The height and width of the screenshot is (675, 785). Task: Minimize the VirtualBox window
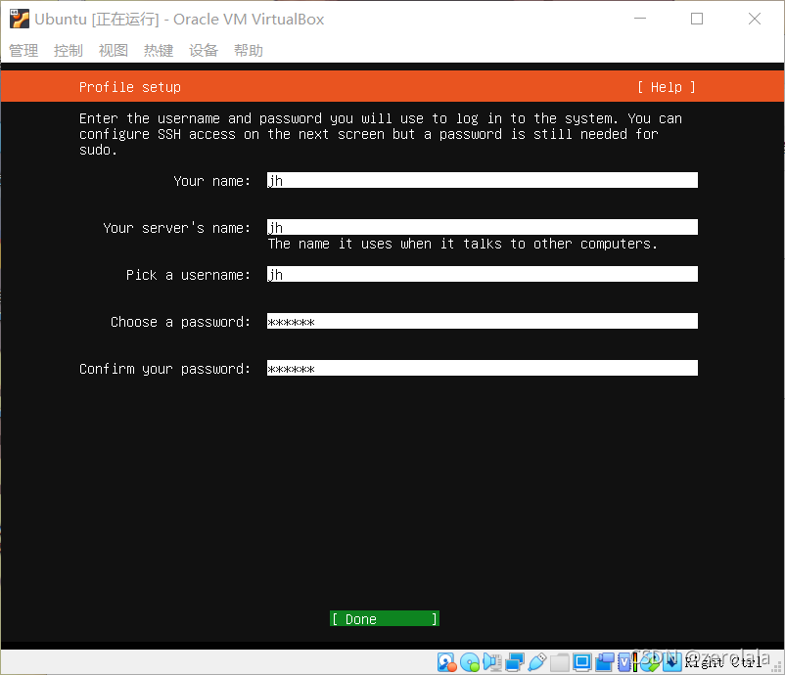click(x=640, y=19)
